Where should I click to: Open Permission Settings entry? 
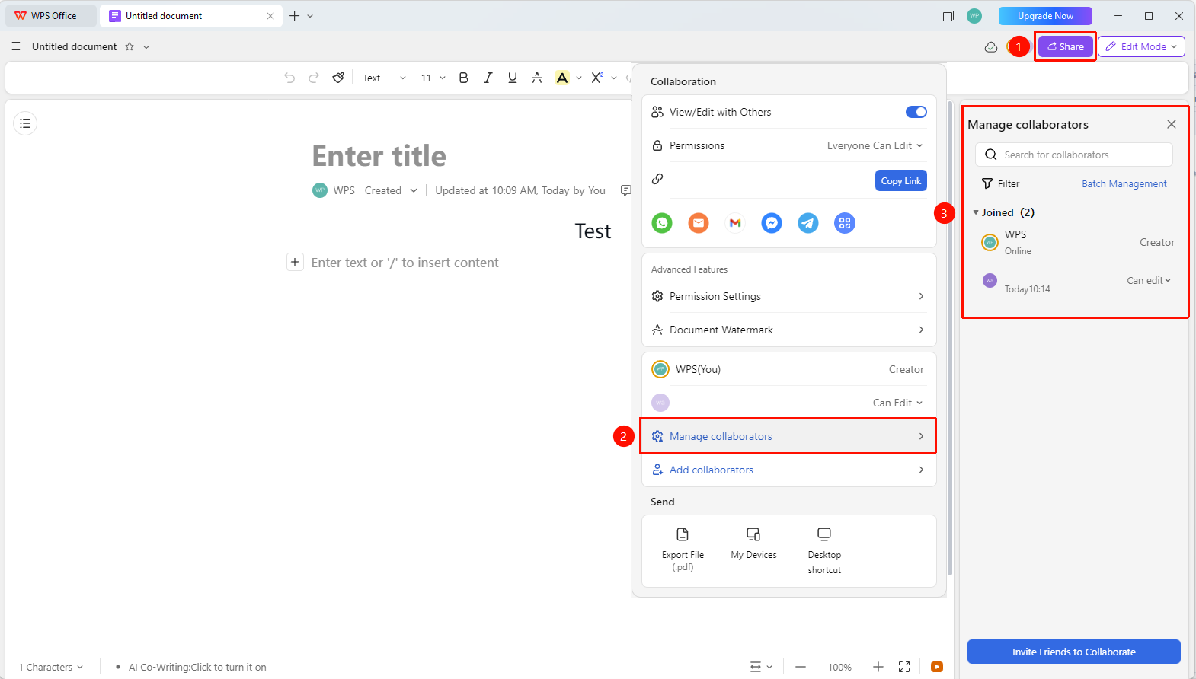(x=789, y=296)
